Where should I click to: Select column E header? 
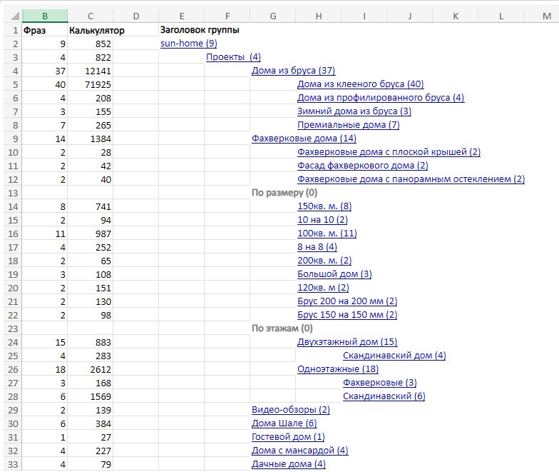(x=182, y=16)
